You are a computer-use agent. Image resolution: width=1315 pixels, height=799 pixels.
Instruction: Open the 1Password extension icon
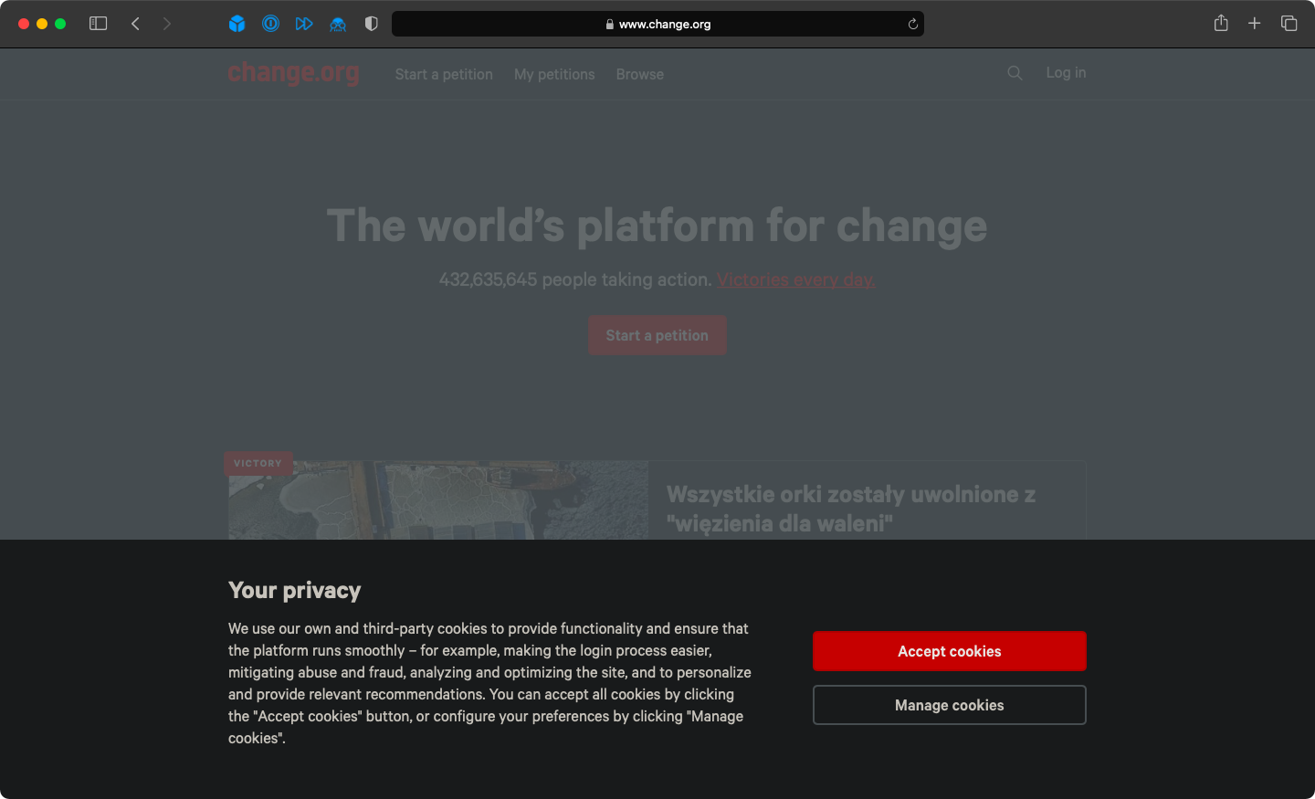point(270,24)
